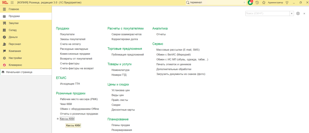Open favorites star icon in title bar

point(264,2)
